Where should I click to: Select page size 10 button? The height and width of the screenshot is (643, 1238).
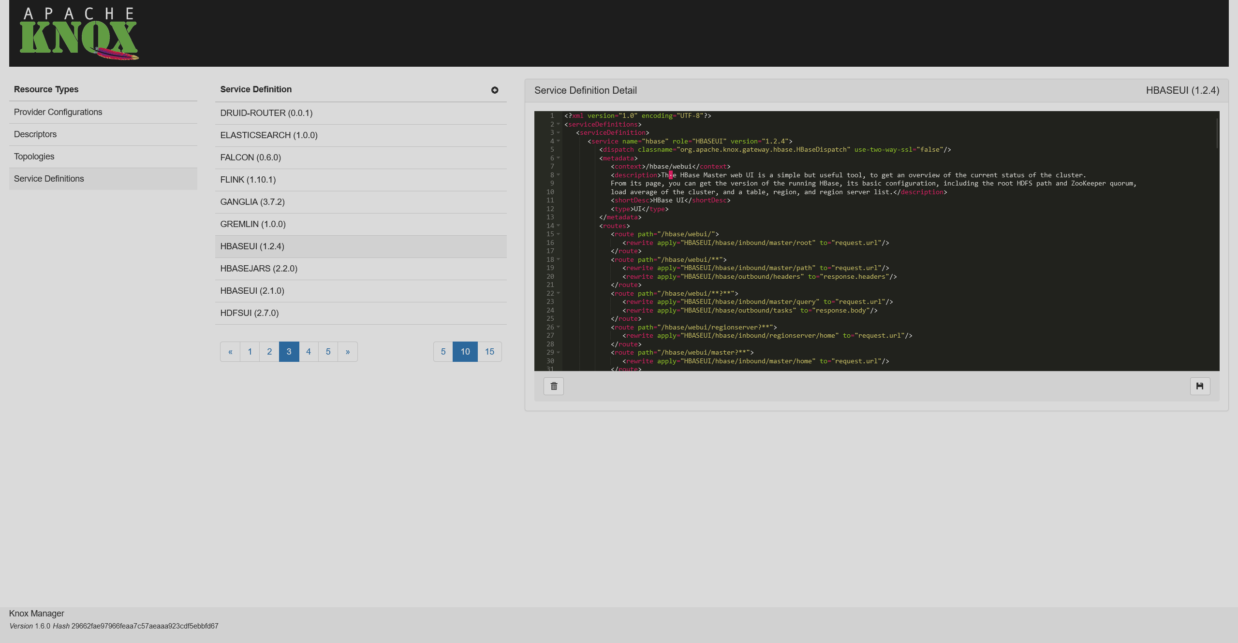[x=465, y=352]
